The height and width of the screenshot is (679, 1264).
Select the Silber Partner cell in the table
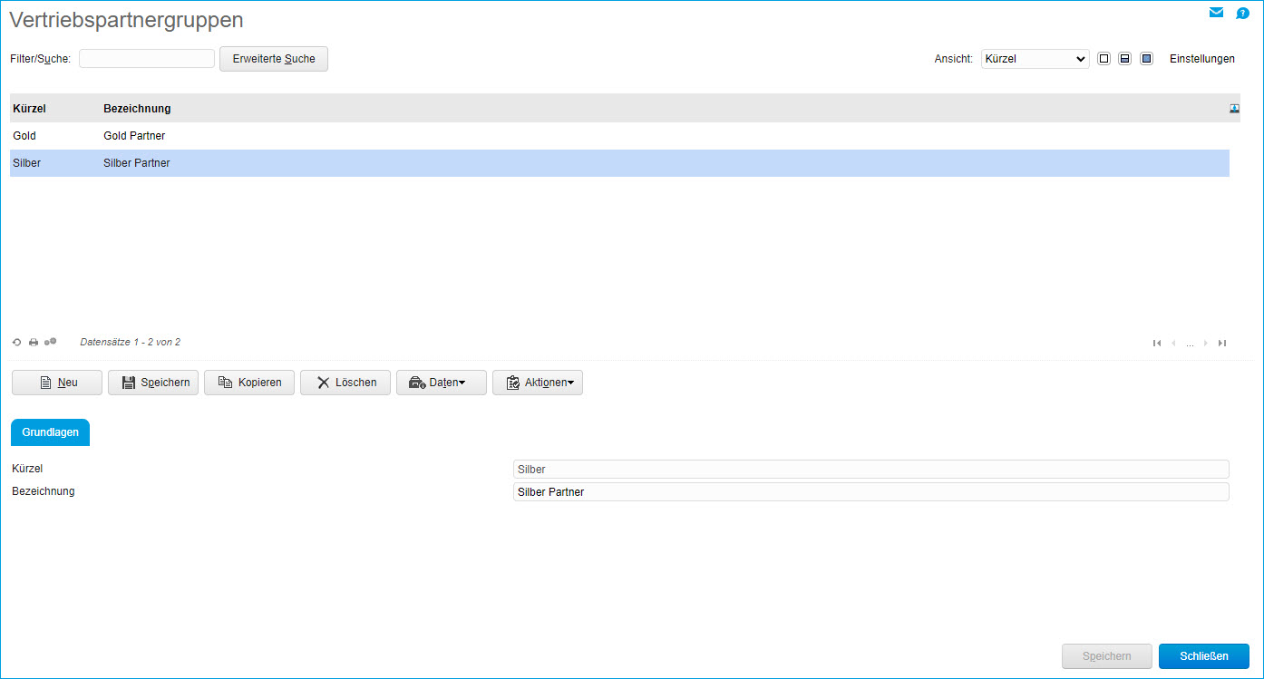point(137,163)
